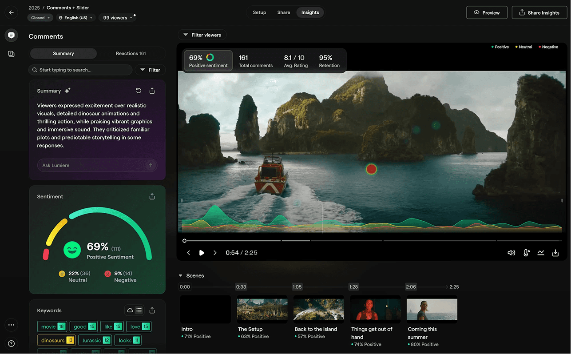
Task: Jump to the 2:06 scene marker
Action: (x=411, y=287)
